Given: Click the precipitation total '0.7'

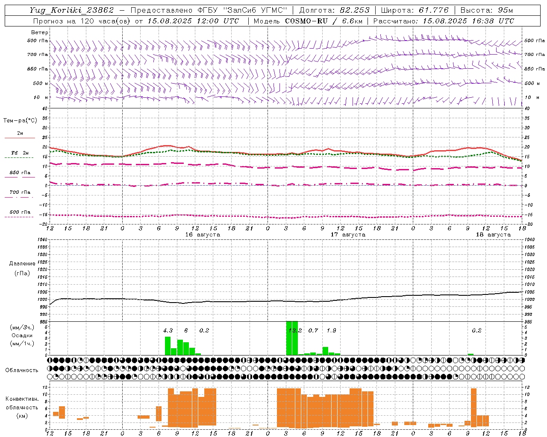Looking at the screenshot, I should click(x=313, y=330).
